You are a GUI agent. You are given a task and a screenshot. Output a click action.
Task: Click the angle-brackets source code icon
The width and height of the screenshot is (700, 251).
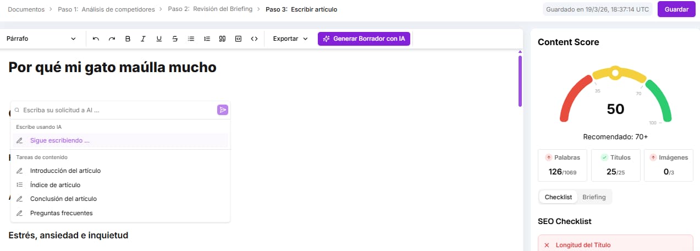[254, 39]
